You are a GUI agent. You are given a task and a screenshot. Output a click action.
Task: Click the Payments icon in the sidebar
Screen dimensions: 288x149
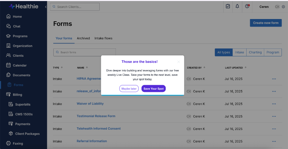pyautogui.click(x=11, y=124)
